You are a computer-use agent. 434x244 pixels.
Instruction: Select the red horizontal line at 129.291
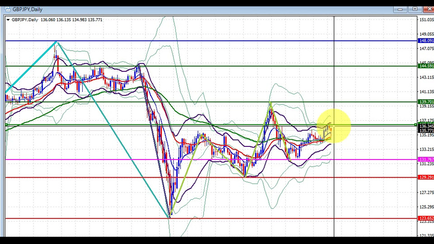tap(211, 177)
